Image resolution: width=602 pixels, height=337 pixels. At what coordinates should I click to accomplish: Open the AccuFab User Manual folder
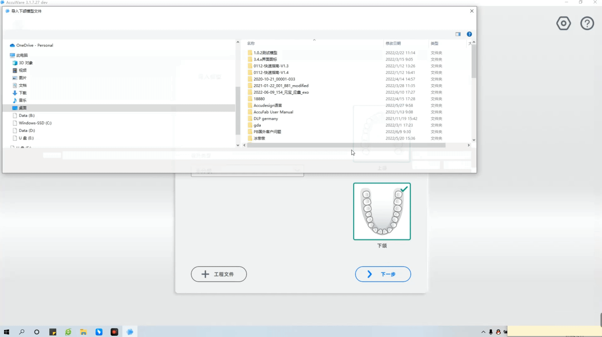pyautogui.click(x=273, y=112)
